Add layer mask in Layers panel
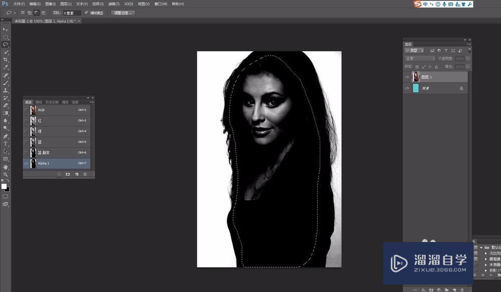501x292 pixels. pos(431,290)
